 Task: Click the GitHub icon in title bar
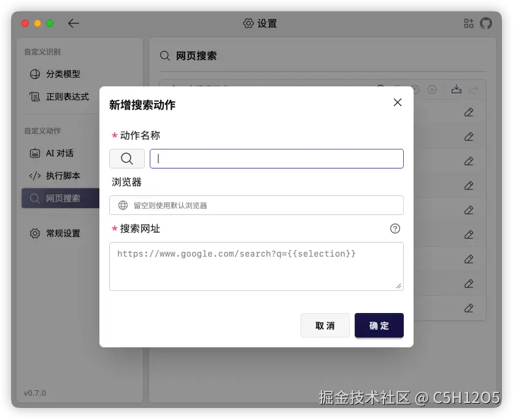point(485,23)
